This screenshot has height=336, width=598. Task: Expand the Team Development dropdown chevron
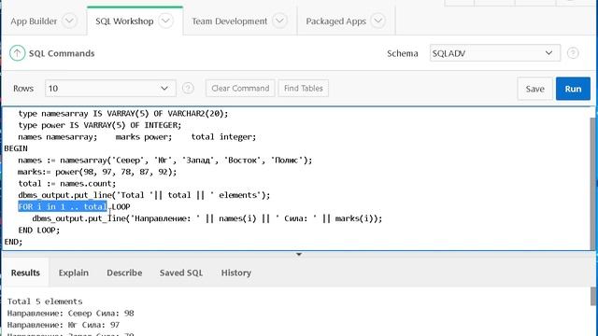point(279,21)
